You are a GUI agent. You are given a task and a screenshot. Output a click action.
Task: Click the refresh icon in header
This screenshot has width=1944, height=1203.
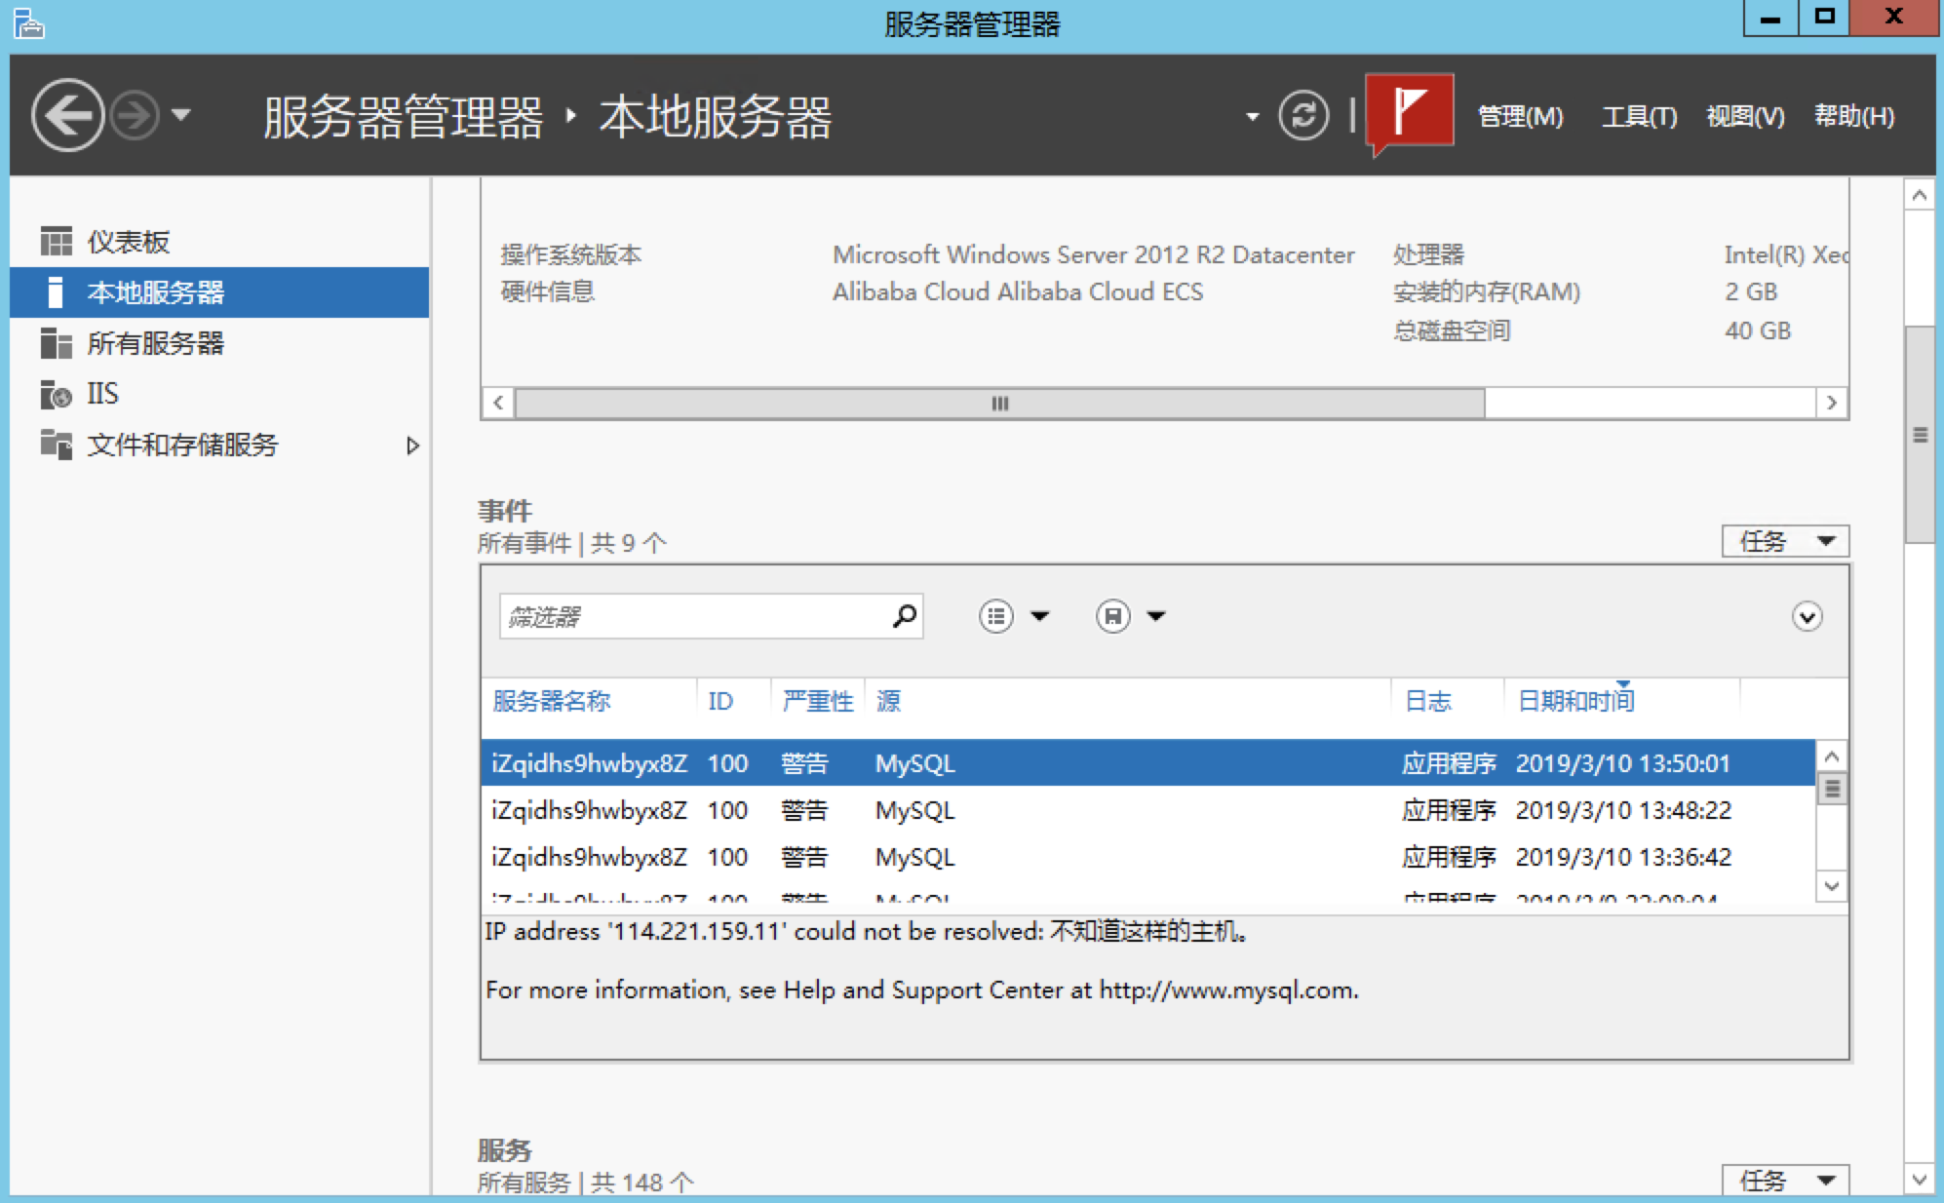[1303, 116]
